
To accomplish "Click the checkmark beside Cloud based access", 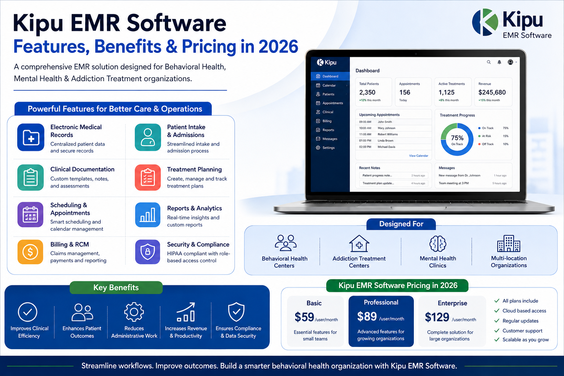I will tap(496, 311).
